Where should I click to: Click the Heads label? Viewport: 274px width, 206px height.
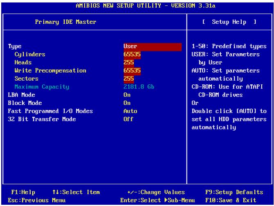[x=23, y=63]
